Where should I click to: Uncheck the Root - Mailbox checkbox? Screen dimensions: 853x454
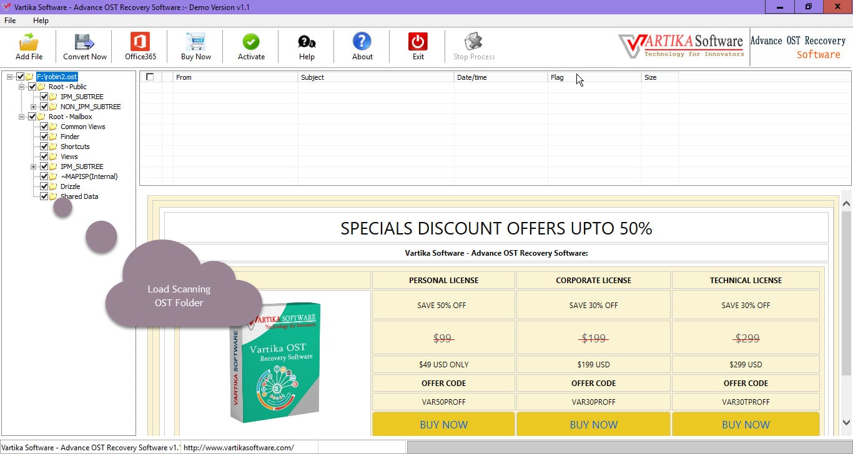32,117
